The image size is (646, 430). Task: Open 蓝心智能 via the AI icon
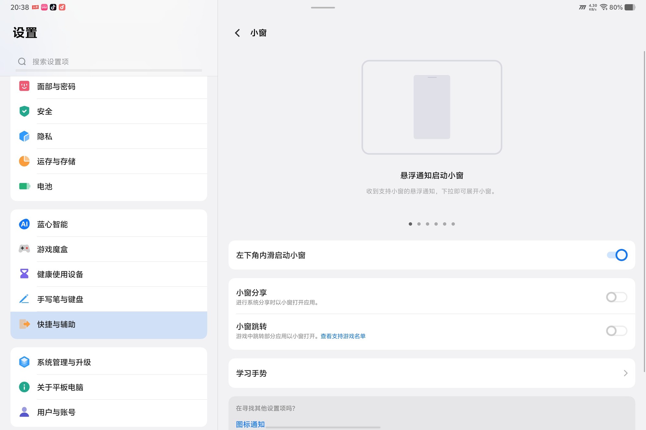pyautogui.click(x=24, y=224)
